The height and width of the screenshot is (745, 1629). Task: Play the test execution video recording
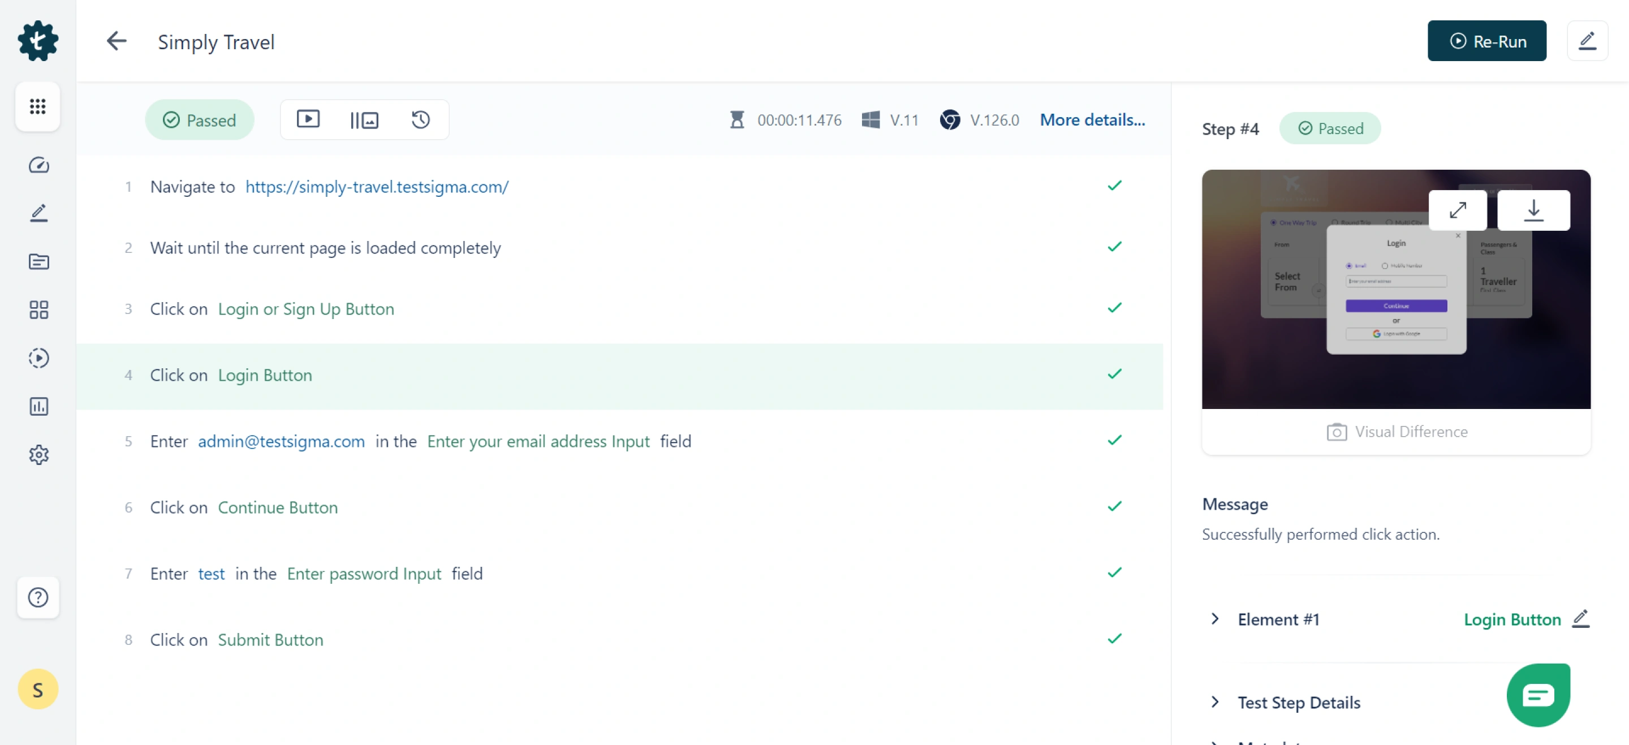pyautogui.click(x=309, y=119)
